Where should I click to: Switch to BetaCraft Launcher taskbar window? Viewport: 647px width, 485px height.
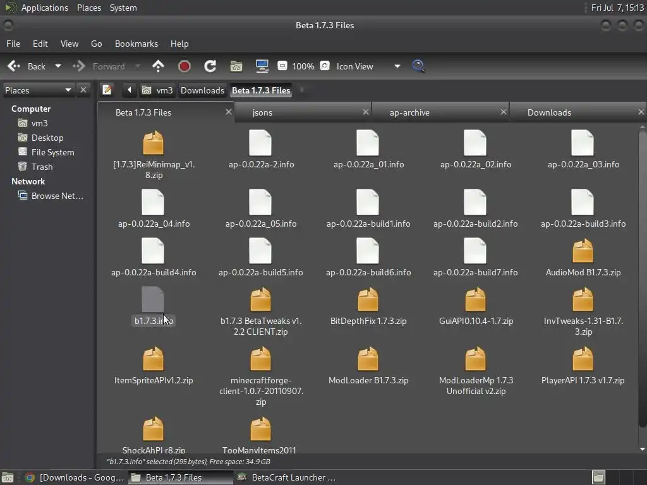coord(287,477)
